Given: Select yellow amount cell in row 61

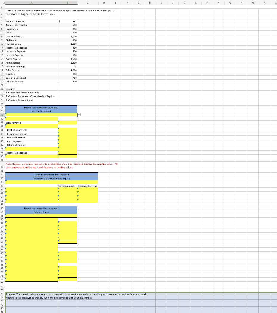Looking at the screenshot, I should [67, 238].
